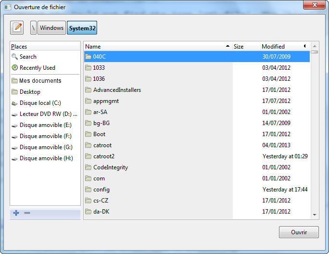Click the System32 path bar button
Viewport: 329px width, 254px height.
[x=82, y=28]
